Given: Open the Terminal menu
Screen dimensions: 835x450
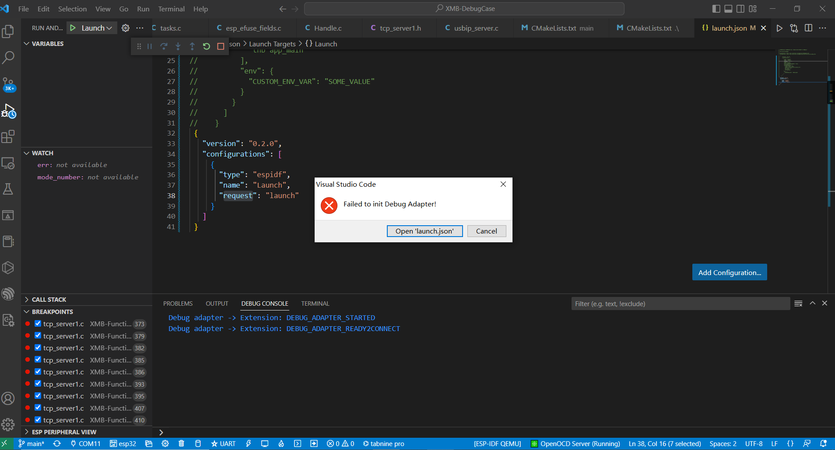Looking at the screenshot, I should [172, 9].
